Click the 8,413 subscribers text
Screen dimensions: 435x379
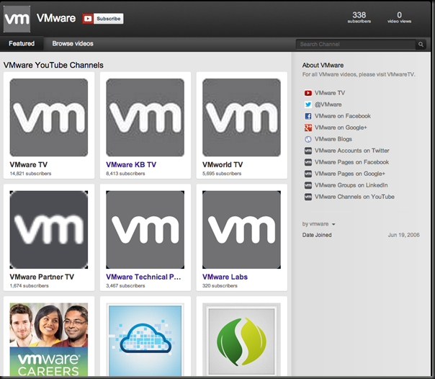(125, 174)
